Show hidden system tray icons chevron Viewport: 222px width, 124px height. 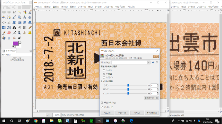(179, 121)
